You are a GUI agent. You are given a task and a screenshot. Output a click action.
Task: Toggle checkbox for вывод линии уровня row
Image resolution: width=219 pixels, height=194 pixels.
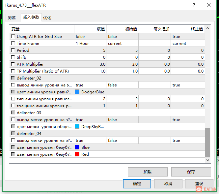(x=13, y=85)
